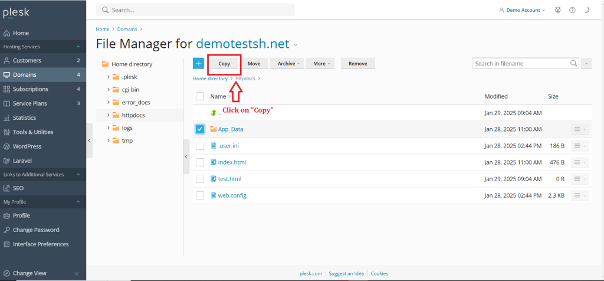
Task: Click the green up-folder arrow icon
Action: point(214,113)
